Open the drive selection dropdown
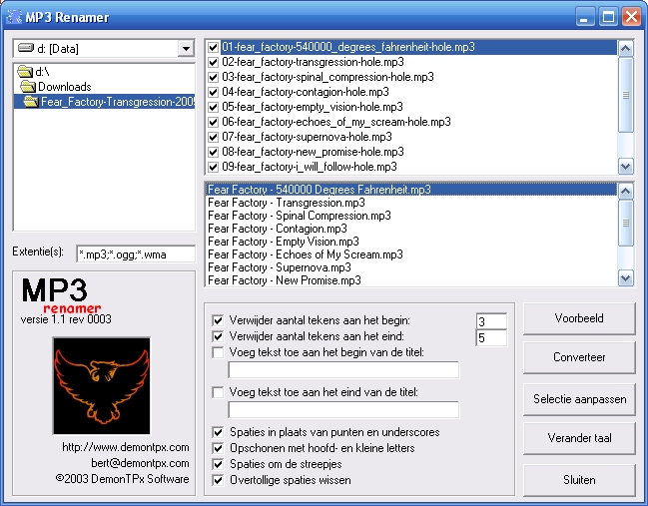The width and height of the screenshot is (648, 506). [x=186, y=49]
